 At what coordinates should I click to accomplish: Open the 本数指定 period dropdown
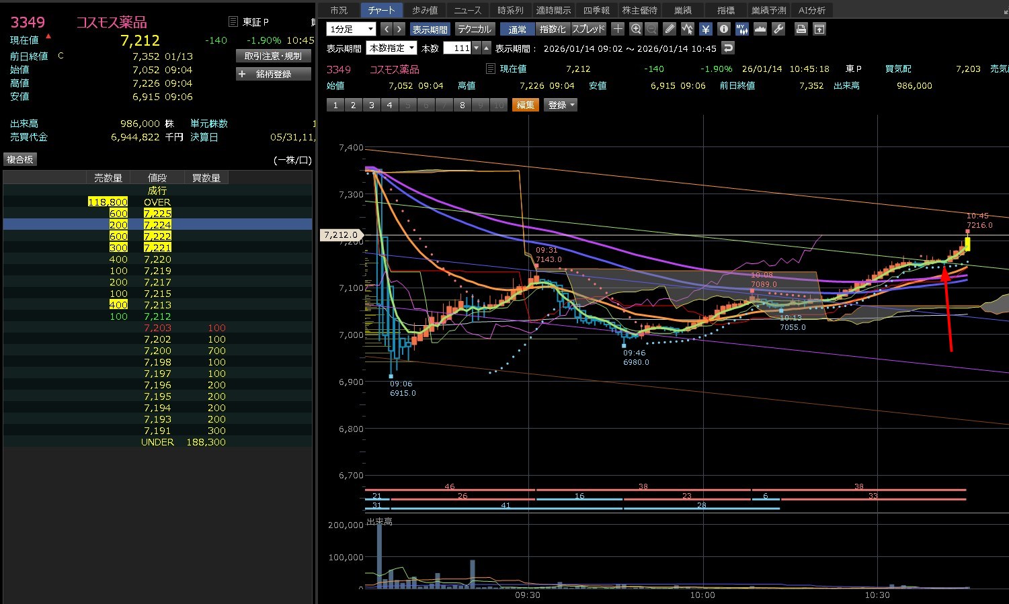point(391,48)
